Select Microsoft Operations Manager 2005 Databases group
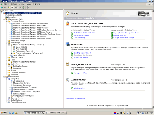The image size is (154, 115). coord(31,28)
